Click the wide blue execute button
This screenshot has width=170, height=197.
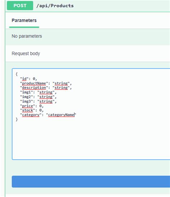[x=91, y=182]
